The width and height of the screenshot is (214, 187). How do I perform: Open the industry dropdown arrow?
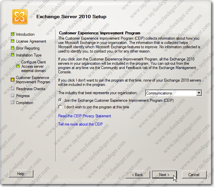coord(199,93)
